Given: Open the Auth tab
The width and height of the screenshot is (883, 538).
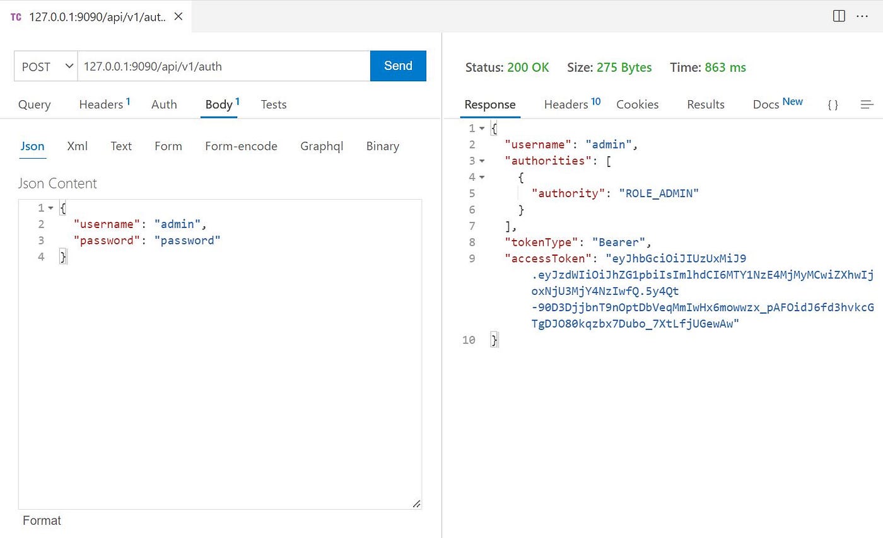Looking at the screenshot, I should 164,105.
